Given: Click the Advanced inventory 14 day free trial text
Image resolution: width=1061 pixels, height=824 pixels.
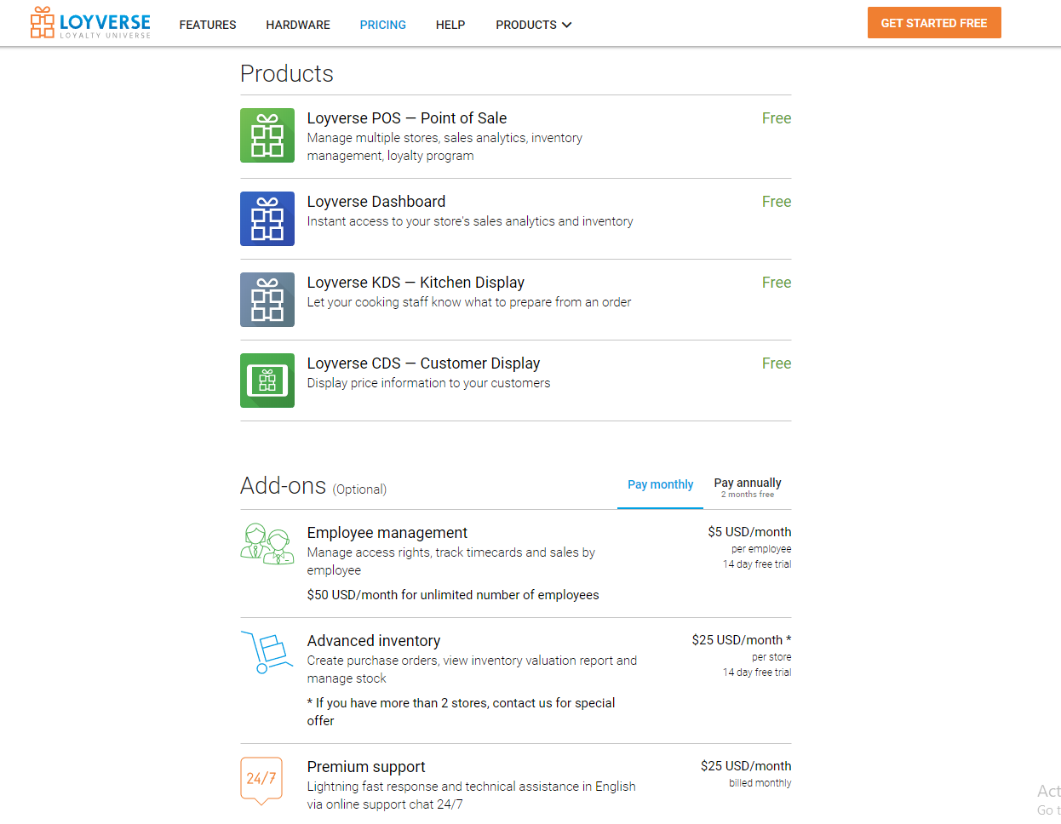Looking at the screenshot, I should [757, 672].
